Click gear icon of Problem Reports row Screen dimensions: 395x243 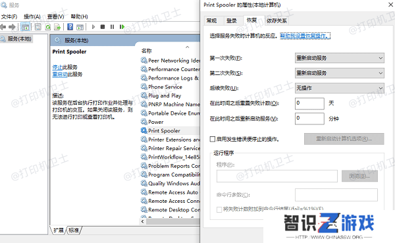(144, 165)
